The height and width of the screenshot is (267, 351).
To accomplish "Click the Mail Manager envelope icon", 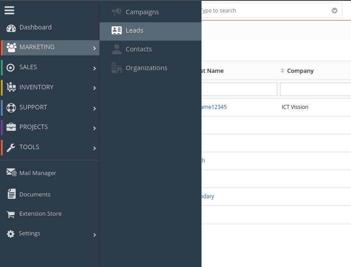I will click(11, 173).
